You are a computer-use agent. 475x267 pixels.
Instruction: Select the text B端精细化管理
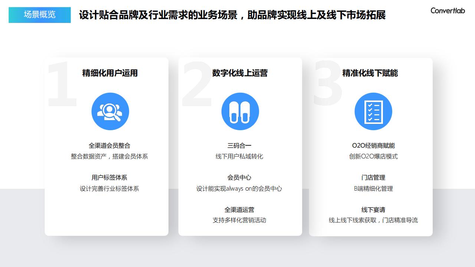tap(373, 189)
